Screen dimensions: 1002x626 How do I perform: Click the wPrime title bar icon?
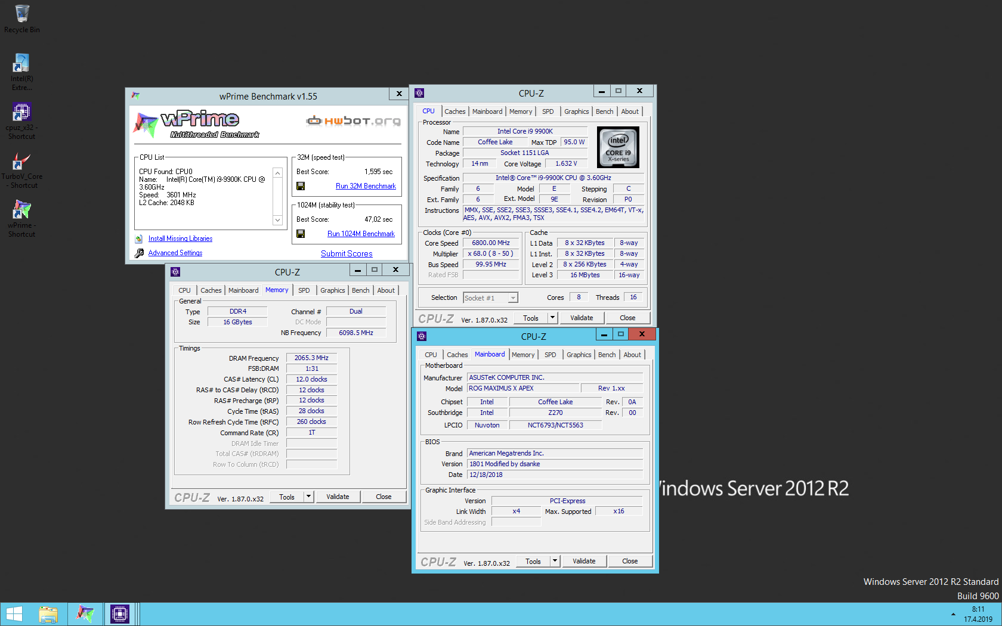(135, 95)
